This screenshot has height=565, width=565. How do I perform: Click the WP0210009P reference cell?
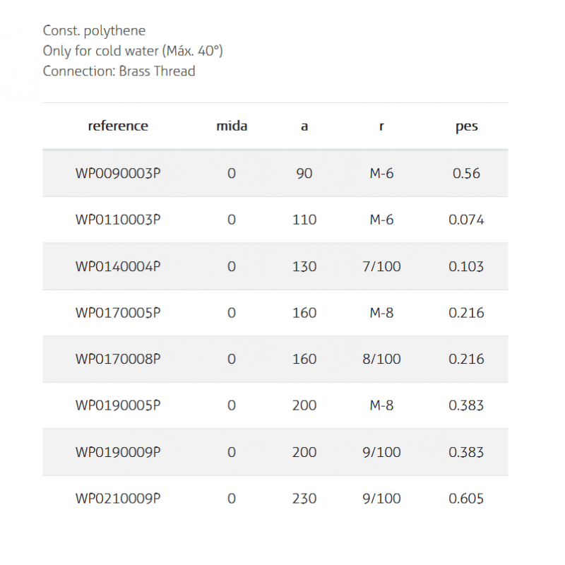(118, 499)
